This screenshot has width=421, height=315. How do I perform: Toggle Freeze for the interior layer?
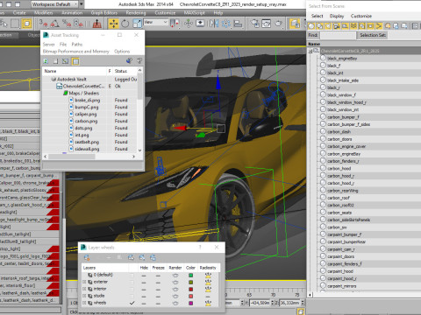coord(158,289)
